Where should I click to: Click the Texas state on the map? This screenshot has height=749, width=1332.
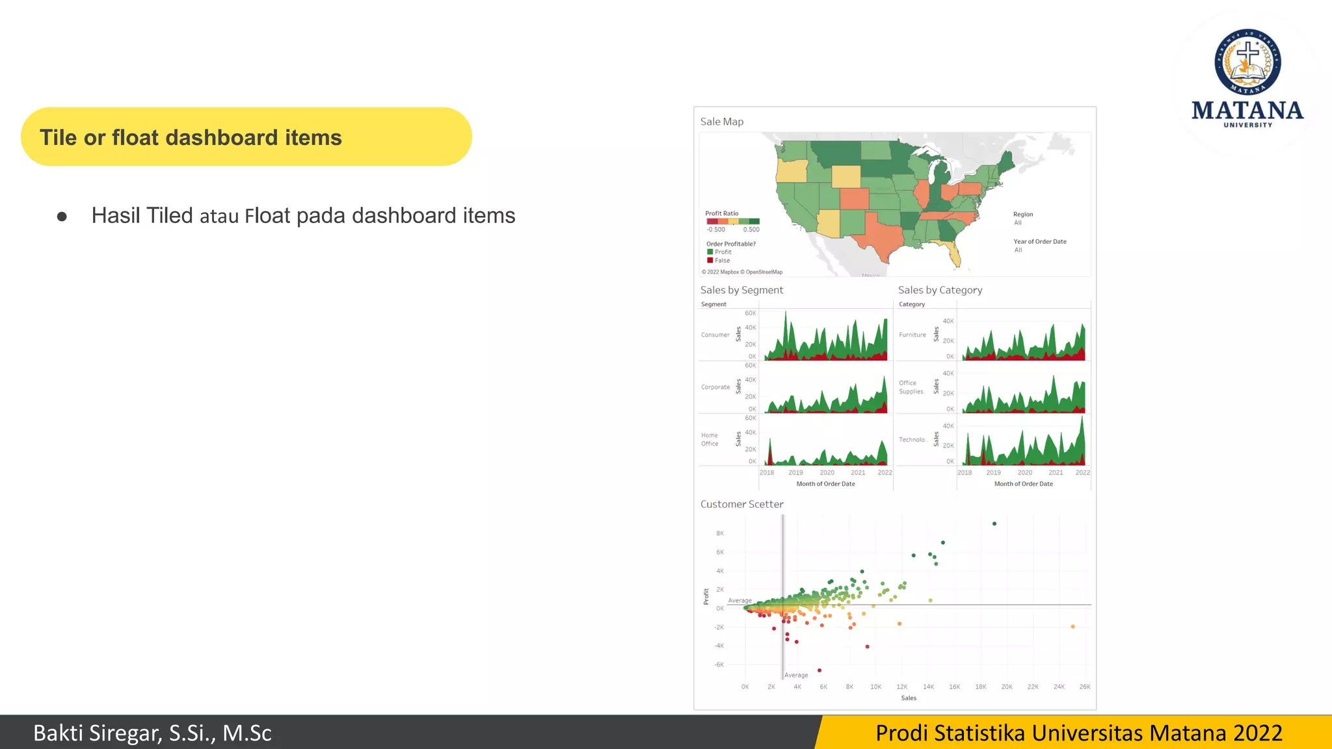click(x=881, y=234)
